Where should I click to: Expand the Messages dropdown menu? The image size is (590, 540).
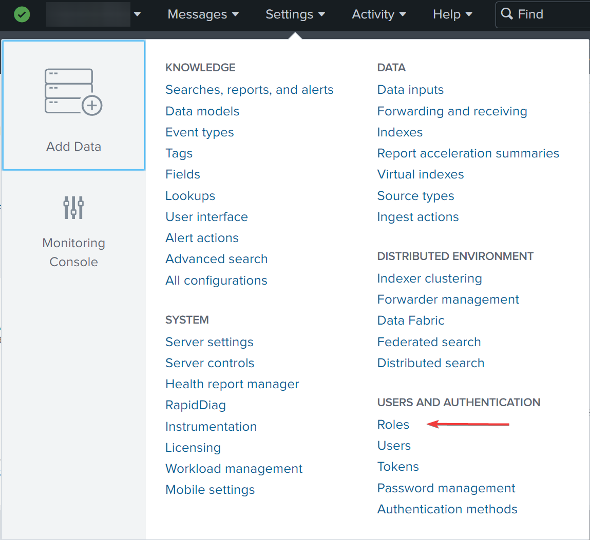203,14
